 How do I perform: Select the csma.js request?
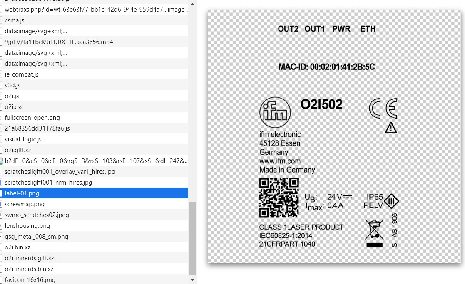(94, 20)
